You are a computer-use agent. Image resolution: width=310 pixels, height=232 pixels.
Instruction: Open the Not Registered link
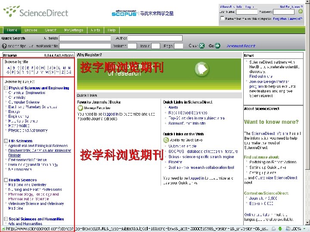click(x=291, y=7)
